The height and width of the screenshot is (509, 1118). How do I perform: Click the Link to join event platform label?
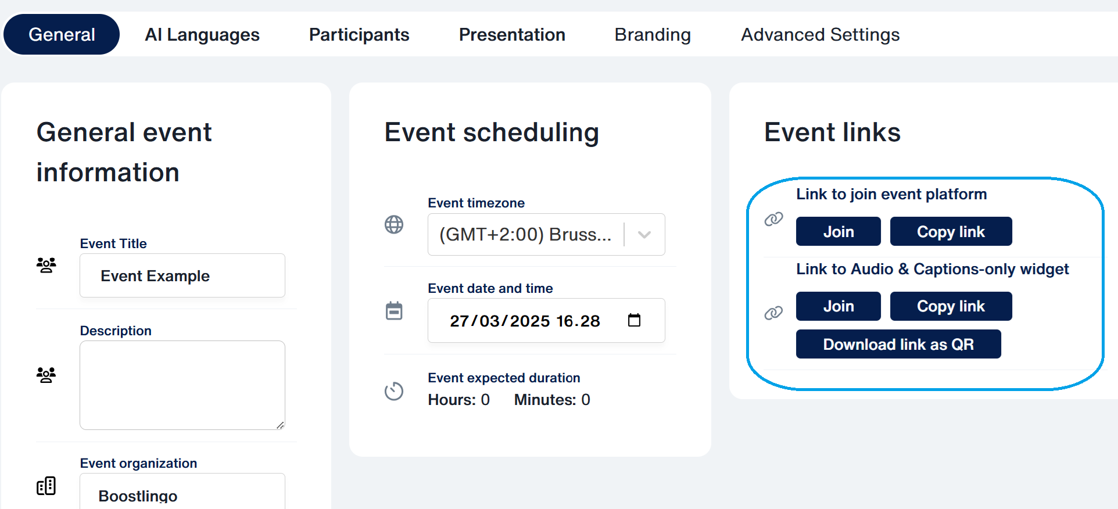(891, 194)
